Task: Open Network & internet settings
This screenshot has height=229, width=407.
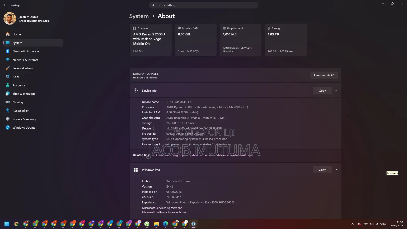Action: pyautogui.click(x=33, y=60)
